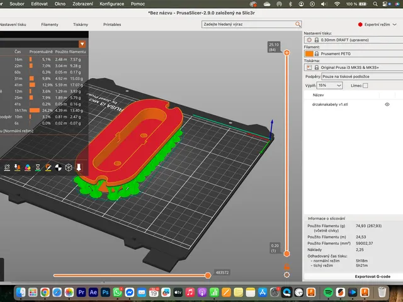Switch to the Filamenty tab

[50, 25]
